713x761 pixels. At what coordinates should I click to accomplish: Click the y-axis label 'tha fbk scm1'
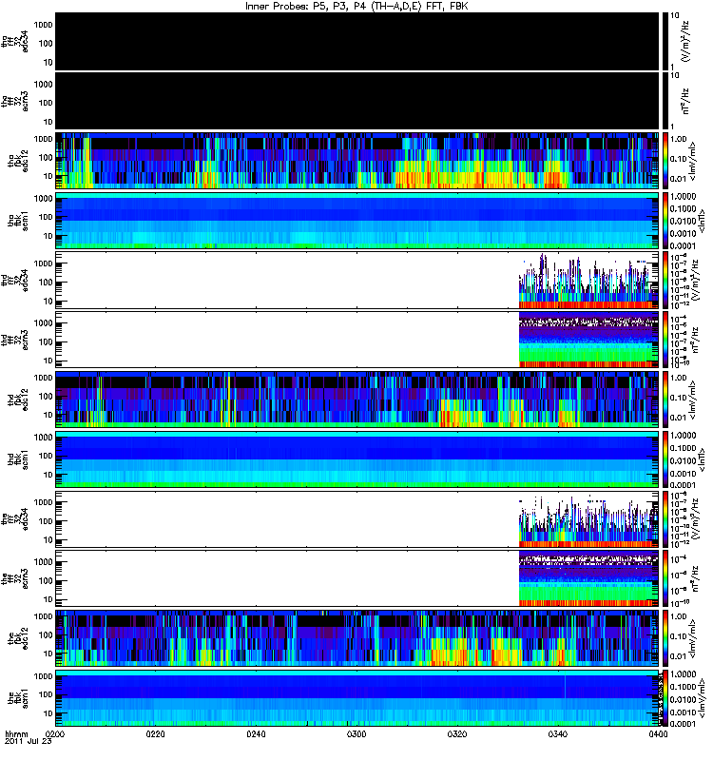pos(18,222)
